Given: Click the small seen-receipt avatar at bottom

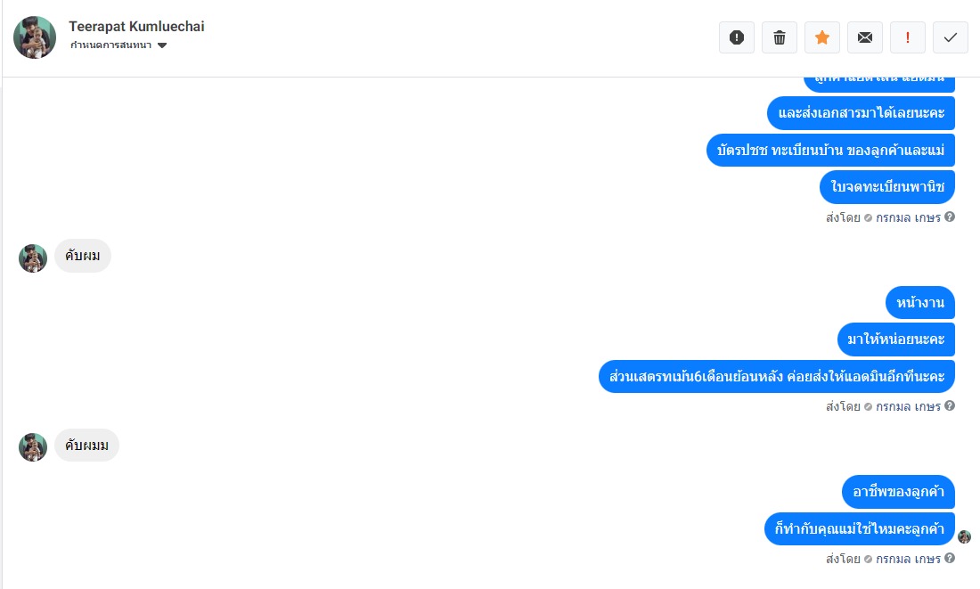Looking at the screenshot, I should 964,536.
